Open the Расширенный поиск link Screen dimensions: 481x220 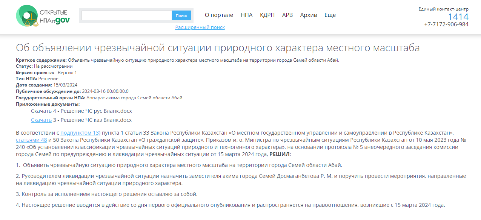200,27
